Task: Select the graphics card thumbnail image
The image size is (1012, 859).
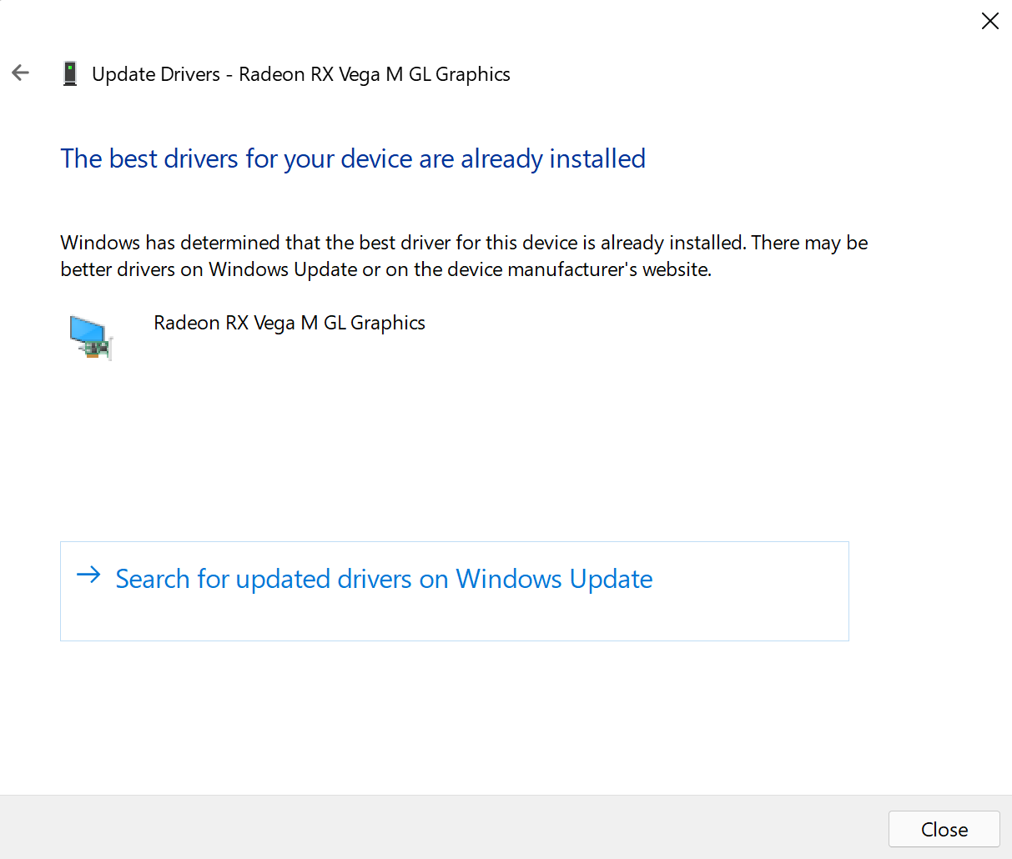Action: [91, 336]
